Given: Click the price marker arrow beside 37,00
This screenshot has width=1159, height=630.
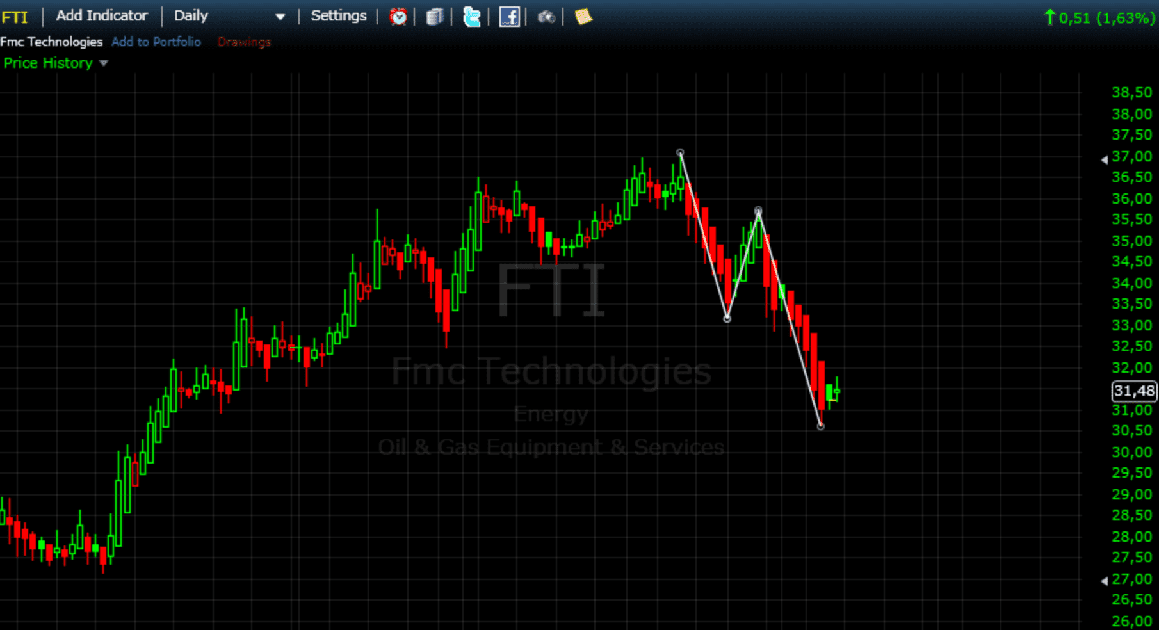Looking at the screenshot, I should [1104, 159].
